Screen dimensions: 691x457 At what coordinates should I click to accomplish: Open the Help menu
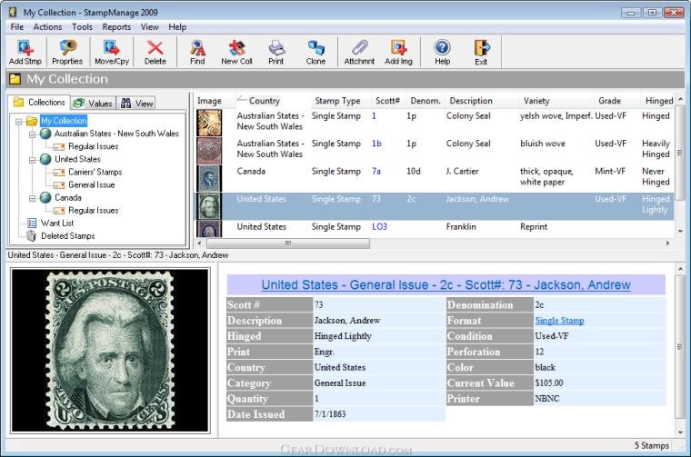pos(177,27)
